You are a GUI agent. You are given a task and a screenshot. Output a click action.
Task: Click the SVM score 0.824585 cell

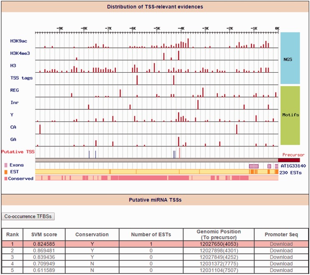pyautogui.click(x=44, y=244)
